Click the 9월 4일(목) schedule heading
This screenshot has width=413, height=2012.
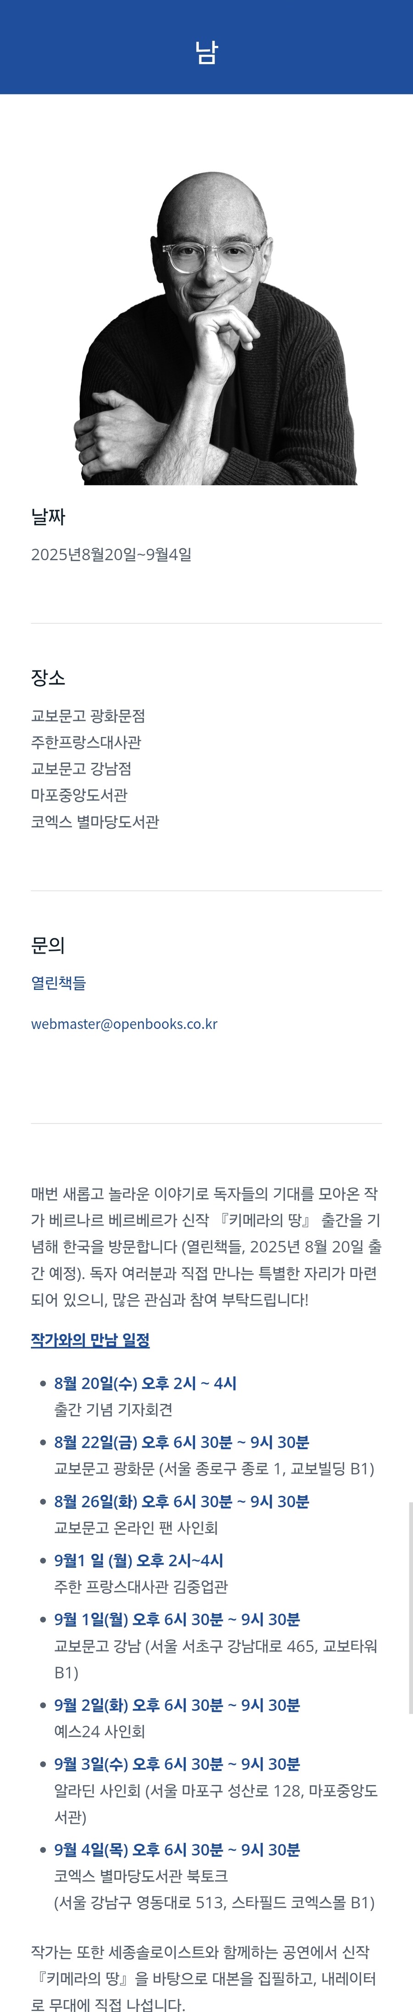(x=177, y=1849)
